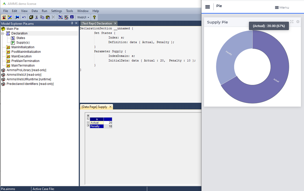Click the USER mode toolbar icon

pyautogui.click(x=4, y=17)
